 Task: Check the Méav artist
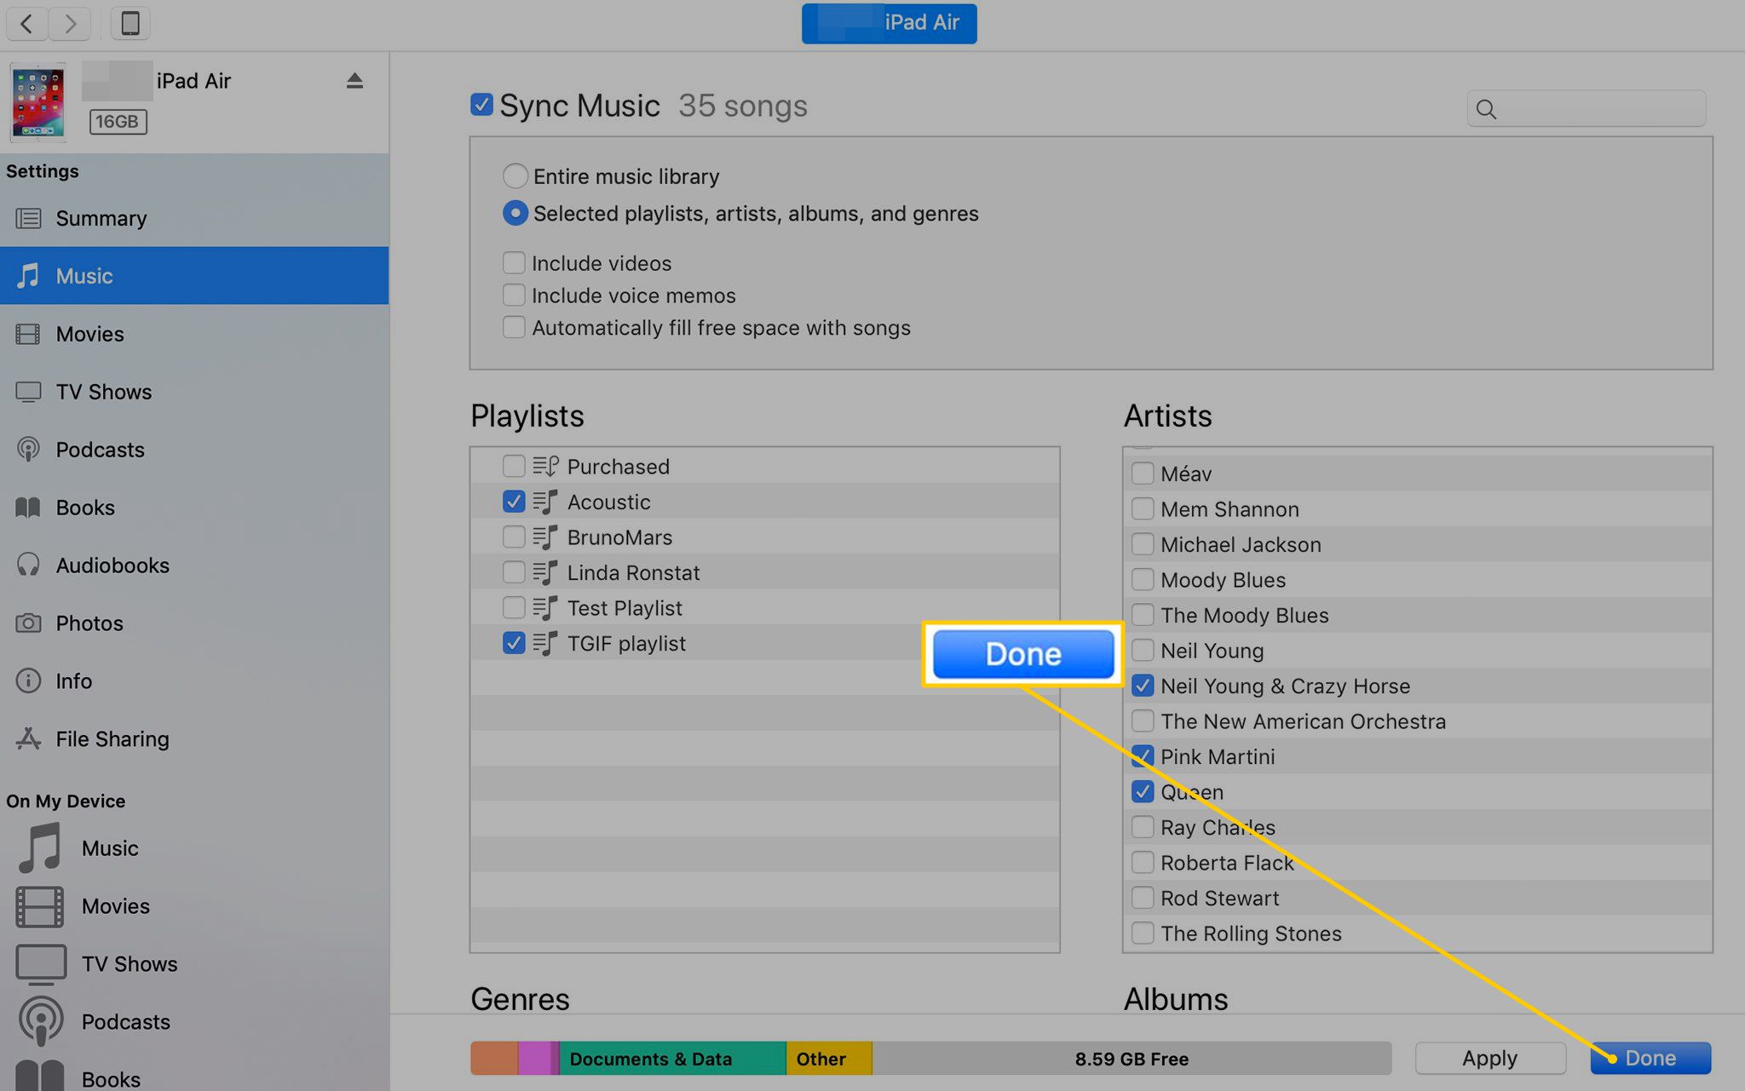pos(1143,474)
